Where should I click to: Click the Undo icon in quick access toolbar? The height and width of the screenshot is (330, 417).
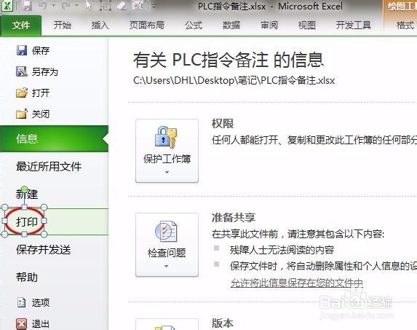[43, 6]
